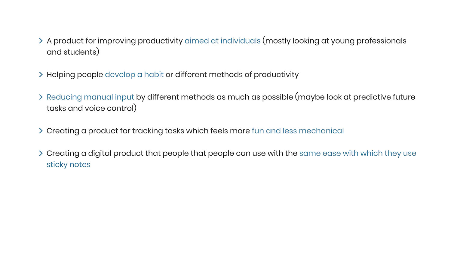This screenshot has height=253, width=451.
Task: Click the 'fun and less mechanical' highlighted text
Action: click(298, 131)
